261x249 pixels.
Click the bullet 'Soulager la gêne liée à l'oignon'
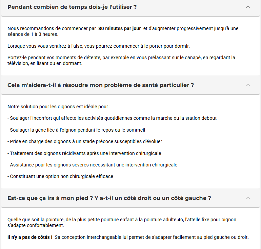[x=76, y=130]
